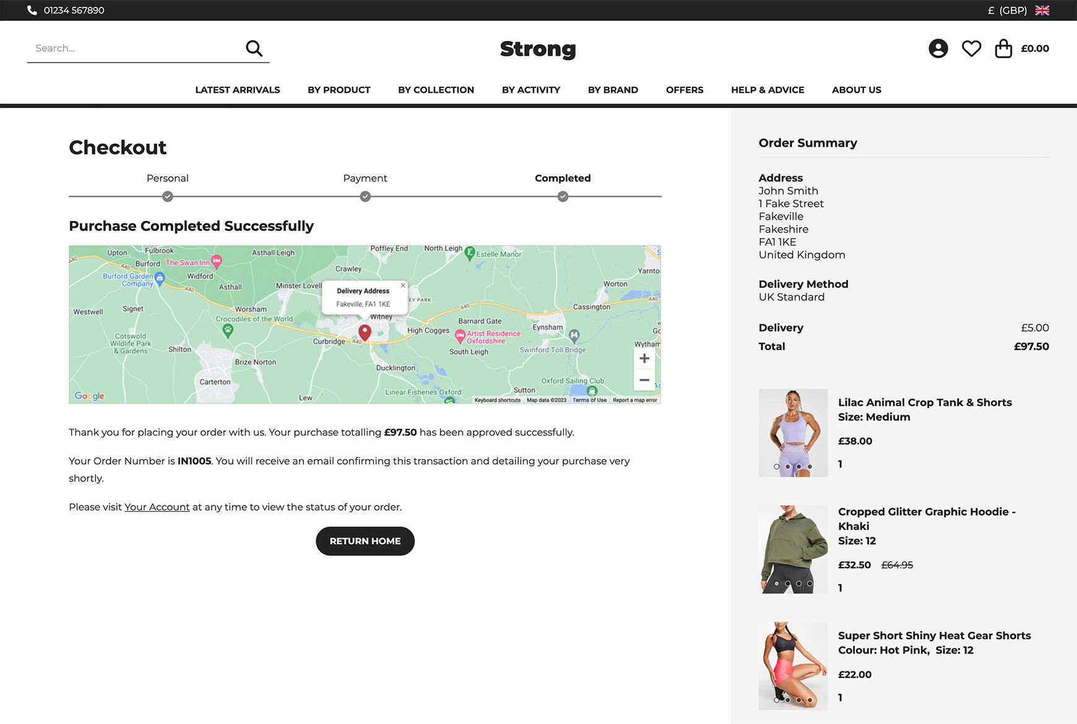Screen dimensions: 1077x724
Task: Click the Strong logo
Action: pos(538,49)
